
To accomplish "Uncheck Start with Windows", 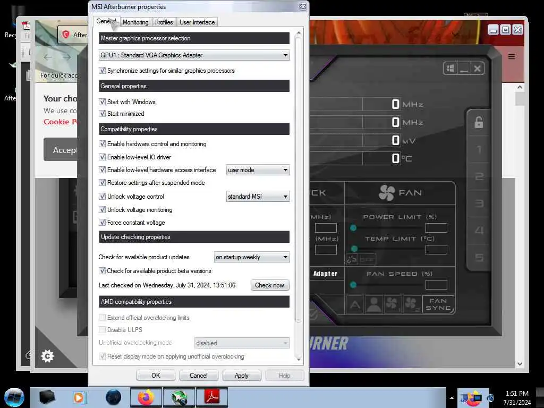I will click(102, 101).
